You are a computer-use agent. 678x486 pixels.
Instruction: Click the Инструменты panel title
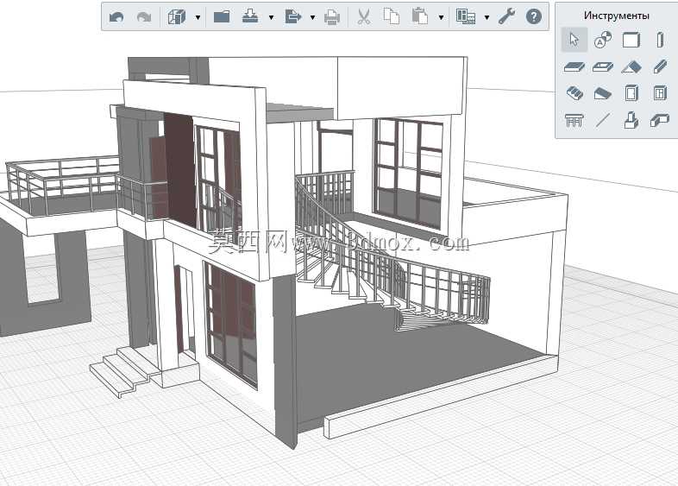coord(616,16)
